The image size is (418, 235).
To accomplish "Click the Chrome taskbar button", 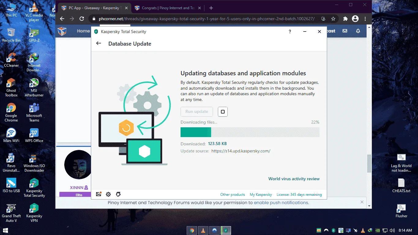I will click(192, 230).
